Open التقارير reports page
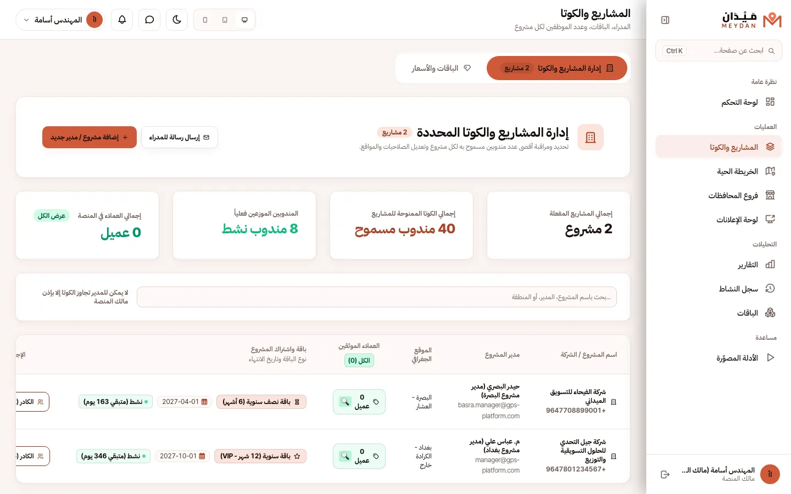Screen dimensions: 791x494 point(718,265)
